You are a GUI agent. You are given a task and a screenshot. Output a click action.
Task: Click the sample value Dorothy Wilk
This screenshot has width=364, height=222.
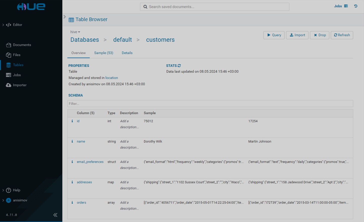[153, 142]
